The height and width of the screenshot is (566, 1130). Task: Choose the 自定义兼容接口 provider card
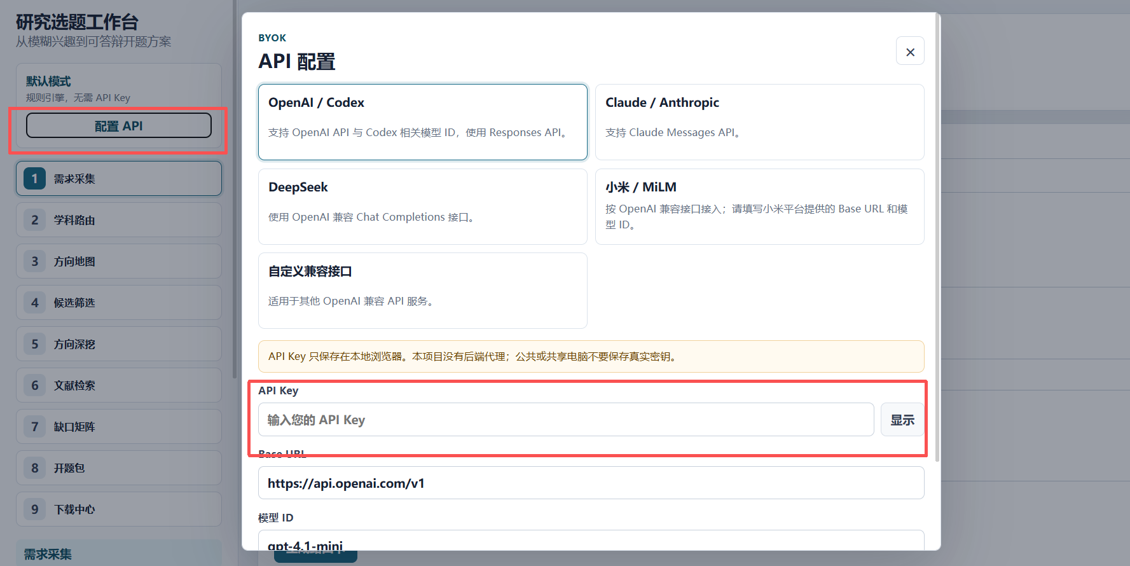point(423,291)
